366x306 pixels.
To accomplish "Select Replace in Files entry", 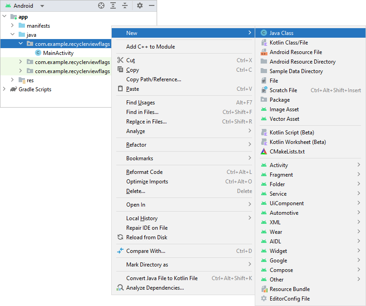I will pos(183,122).
